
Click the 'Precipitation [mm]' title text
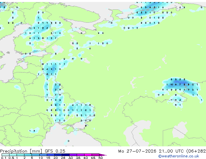coord(21,151)
